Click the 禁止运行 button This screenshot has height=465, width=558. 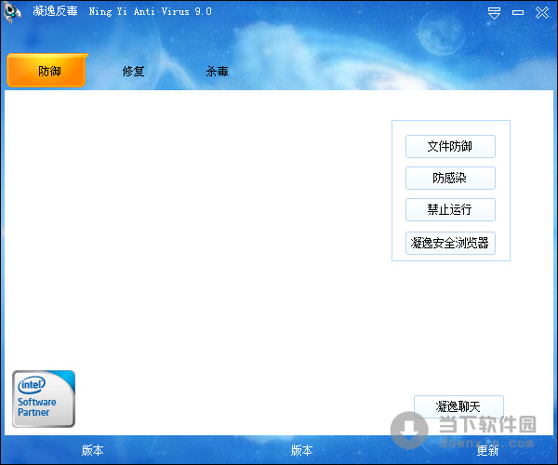point(450,209)
